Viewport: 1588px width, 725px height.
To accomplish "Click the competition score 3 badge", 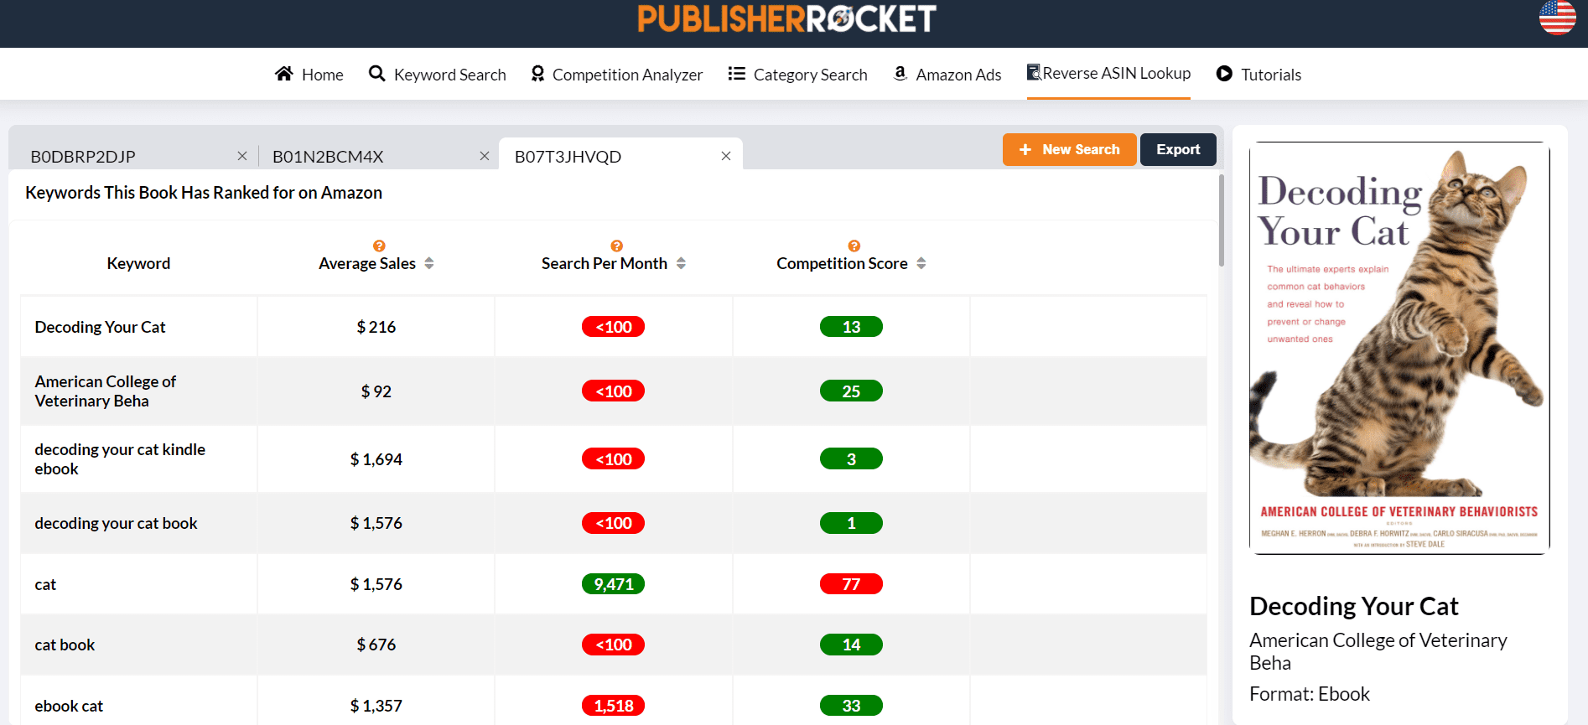I will point(851,459).
